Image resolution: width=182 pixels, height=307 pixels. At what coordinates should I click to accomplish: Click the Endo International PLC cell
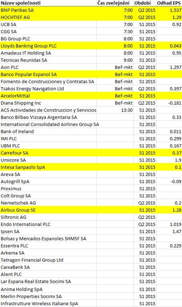click(x=48, y=224)
